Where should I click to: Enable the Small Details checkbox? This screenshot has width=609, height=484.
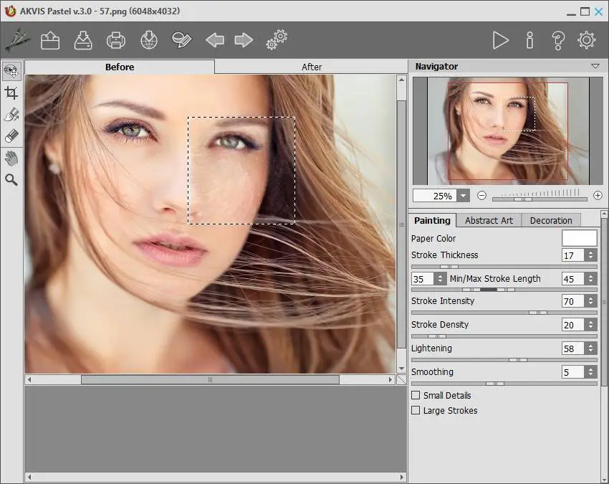(x=416, y=395)
